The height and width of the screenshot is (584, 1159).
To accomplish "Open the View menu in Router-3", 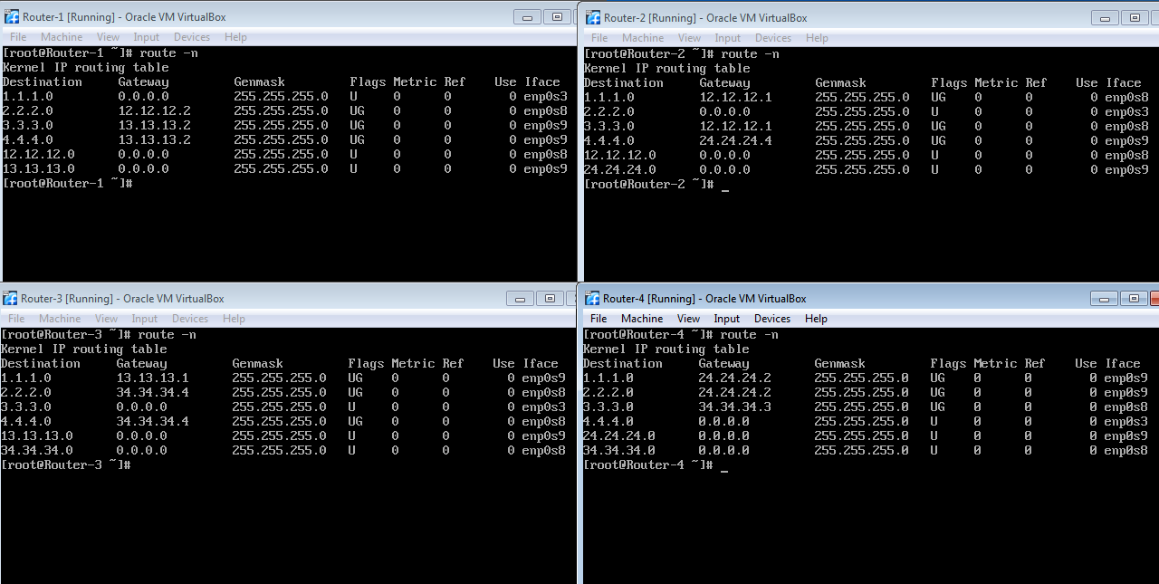I will pyautogui.click(x=106, y=319).
